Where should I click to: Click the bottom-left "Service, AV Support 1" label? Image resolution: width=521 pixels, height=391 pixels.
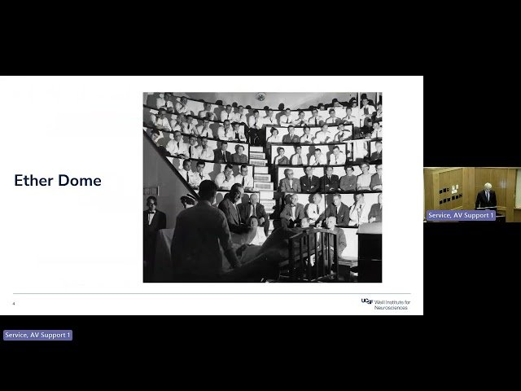[37, 335]
